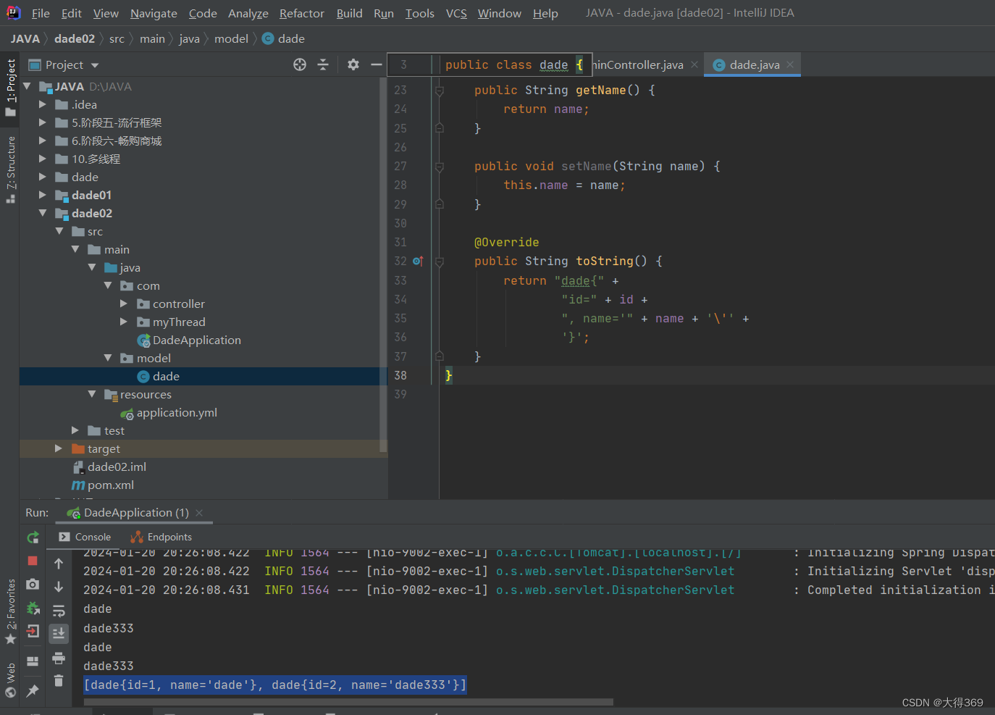Click the DispatcherServlet link in console log
This screenshot has width=995, height=715.
615,571
